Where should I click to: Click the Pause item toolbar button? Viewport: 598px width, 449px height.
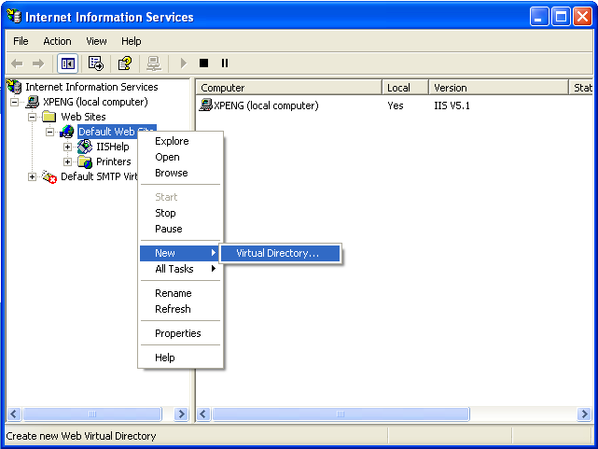(x=225, y=63)
